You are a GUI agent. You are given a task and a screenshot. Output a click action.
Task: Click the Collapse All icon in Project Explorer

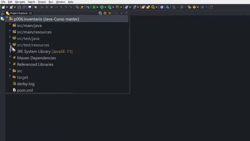(x=100, y=13)
